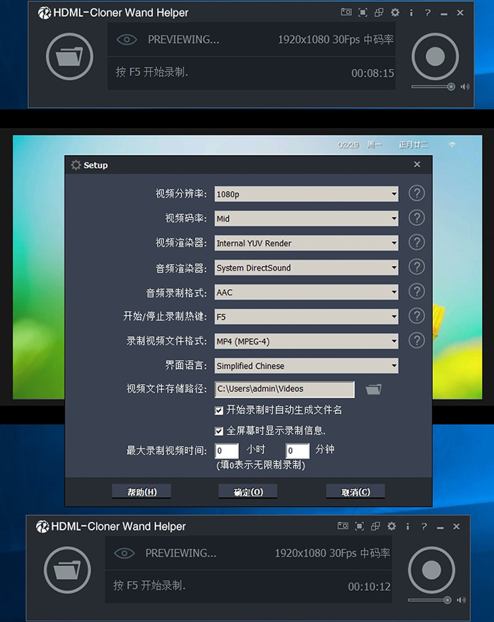The height and width of the screenshot is (622, 494).
Task: Adjust volume slider in top Wand Helper window
Action: [x=433, y=86]
